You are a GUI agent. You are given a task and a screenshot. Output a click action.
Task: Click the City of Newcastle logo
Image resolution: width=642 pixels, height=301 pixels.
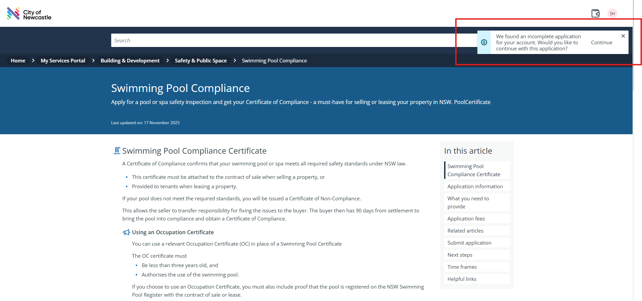[x=29, y=14]
